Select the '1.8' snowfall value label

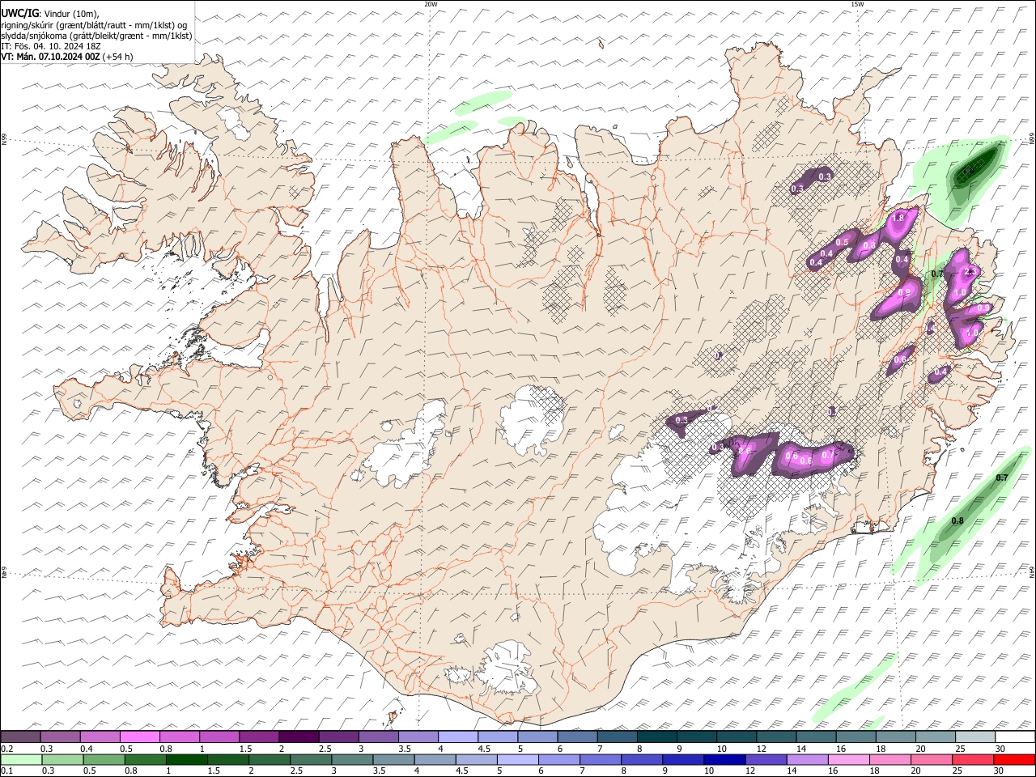pyautogui.click(x=898, y=218)
